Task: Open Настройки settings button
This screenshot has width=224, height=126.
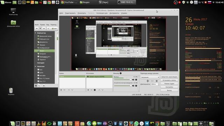Action: pyautogui.click(x=169, y=87)
